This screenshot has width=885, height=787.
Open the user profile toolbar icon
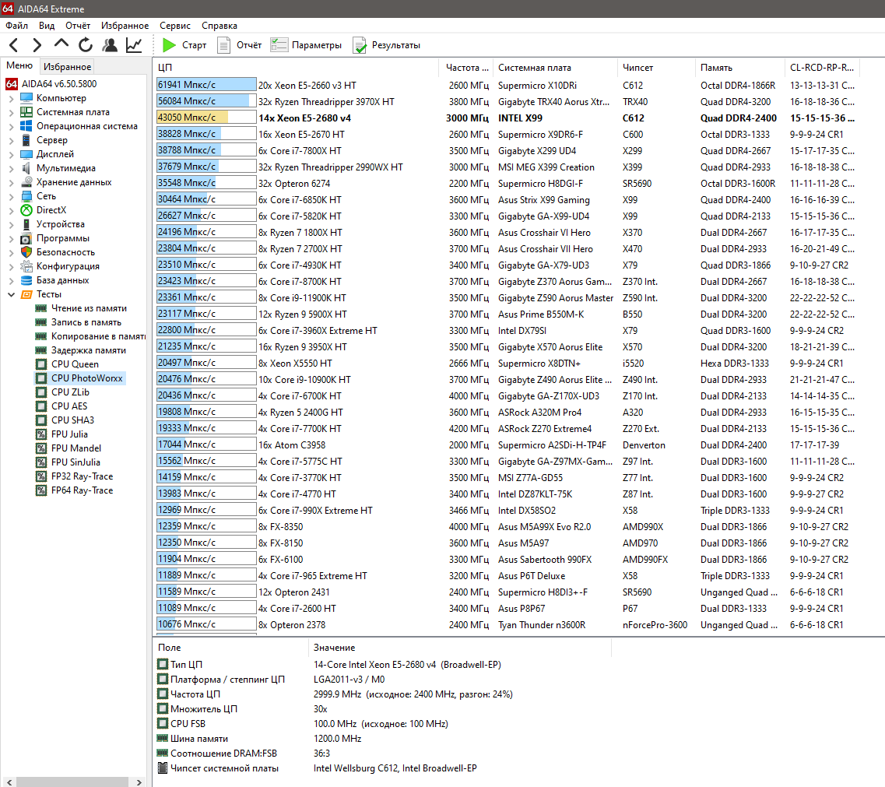[x=110, y=45]
